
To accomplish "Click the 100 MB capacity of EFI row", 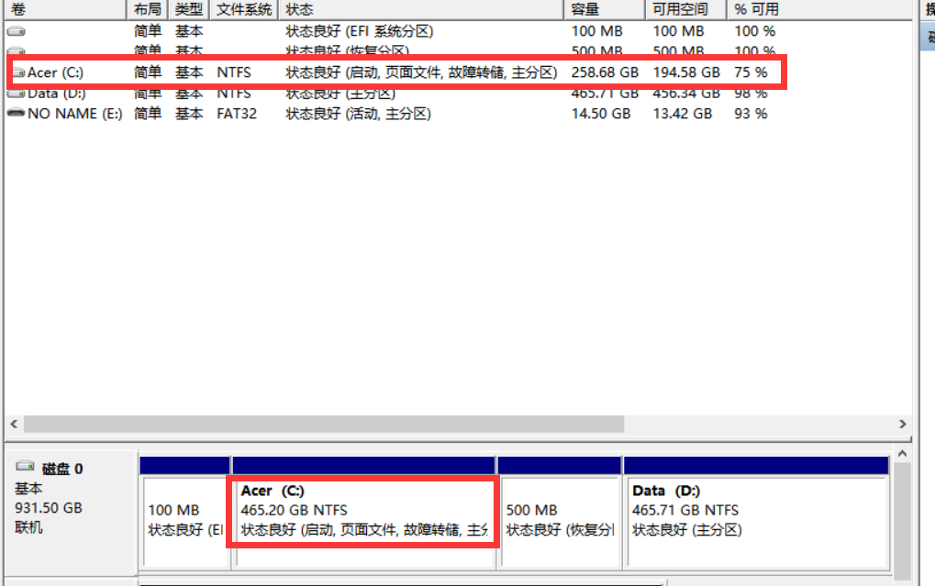I will click(597, 31).
